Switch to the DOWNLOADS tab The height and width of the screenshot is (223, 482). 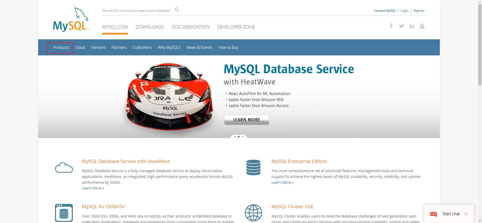[150, 27]
